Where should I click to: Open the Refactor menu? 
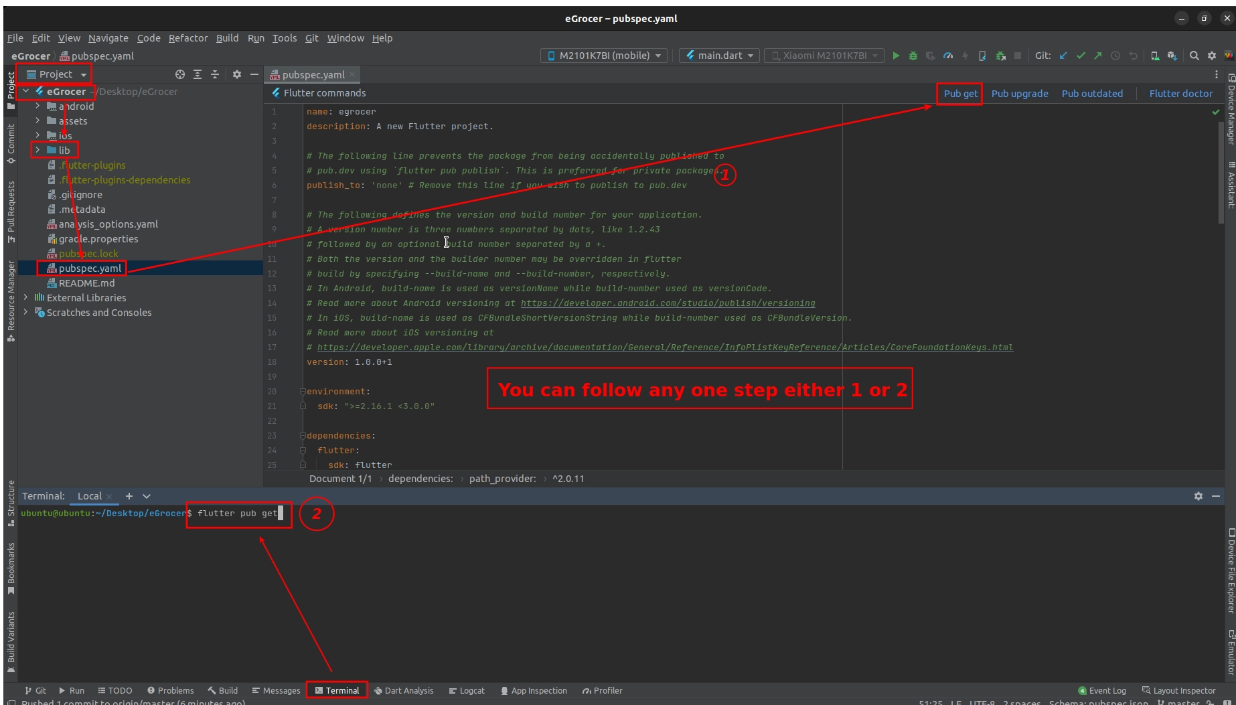188,38
